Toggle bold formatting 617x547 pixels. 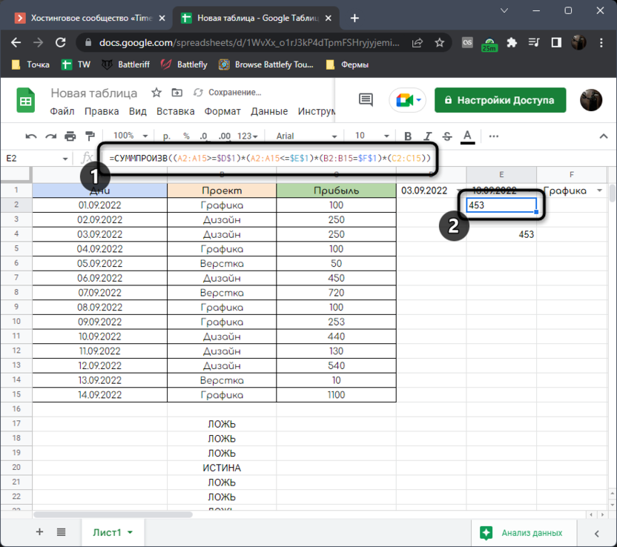click(x=408, y=136)
